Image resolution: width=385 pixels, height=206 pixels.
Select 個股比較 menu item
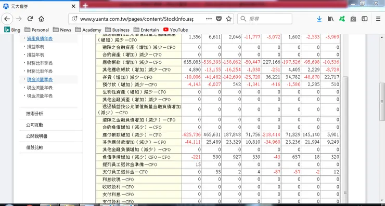[x=35, y=147]
